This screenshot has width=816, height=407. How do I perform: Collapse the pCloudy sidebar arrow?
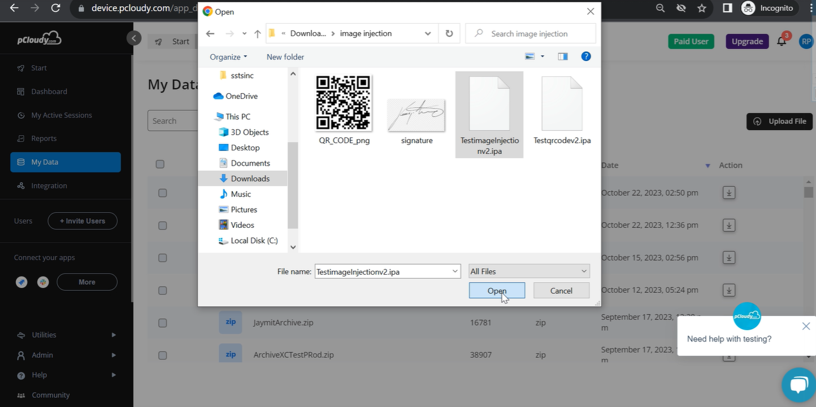pos(134,38)
